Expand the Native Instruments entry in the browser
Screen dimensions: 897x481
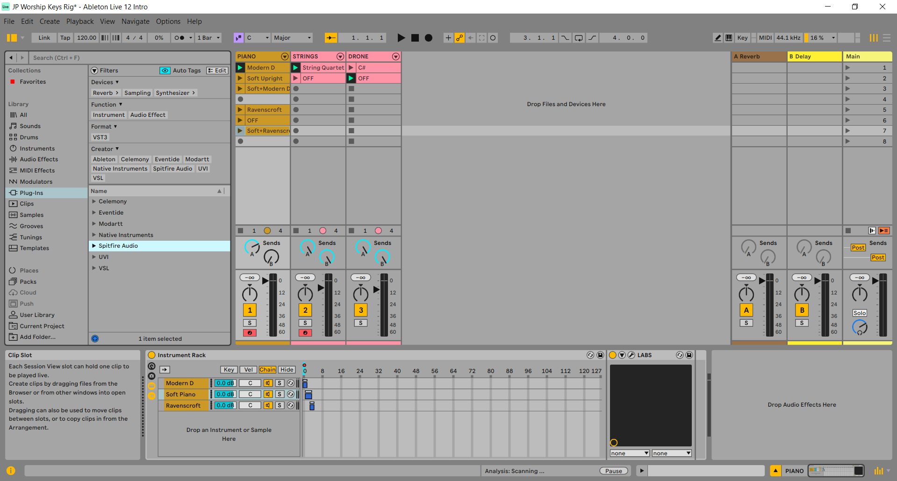coord(94,235)
